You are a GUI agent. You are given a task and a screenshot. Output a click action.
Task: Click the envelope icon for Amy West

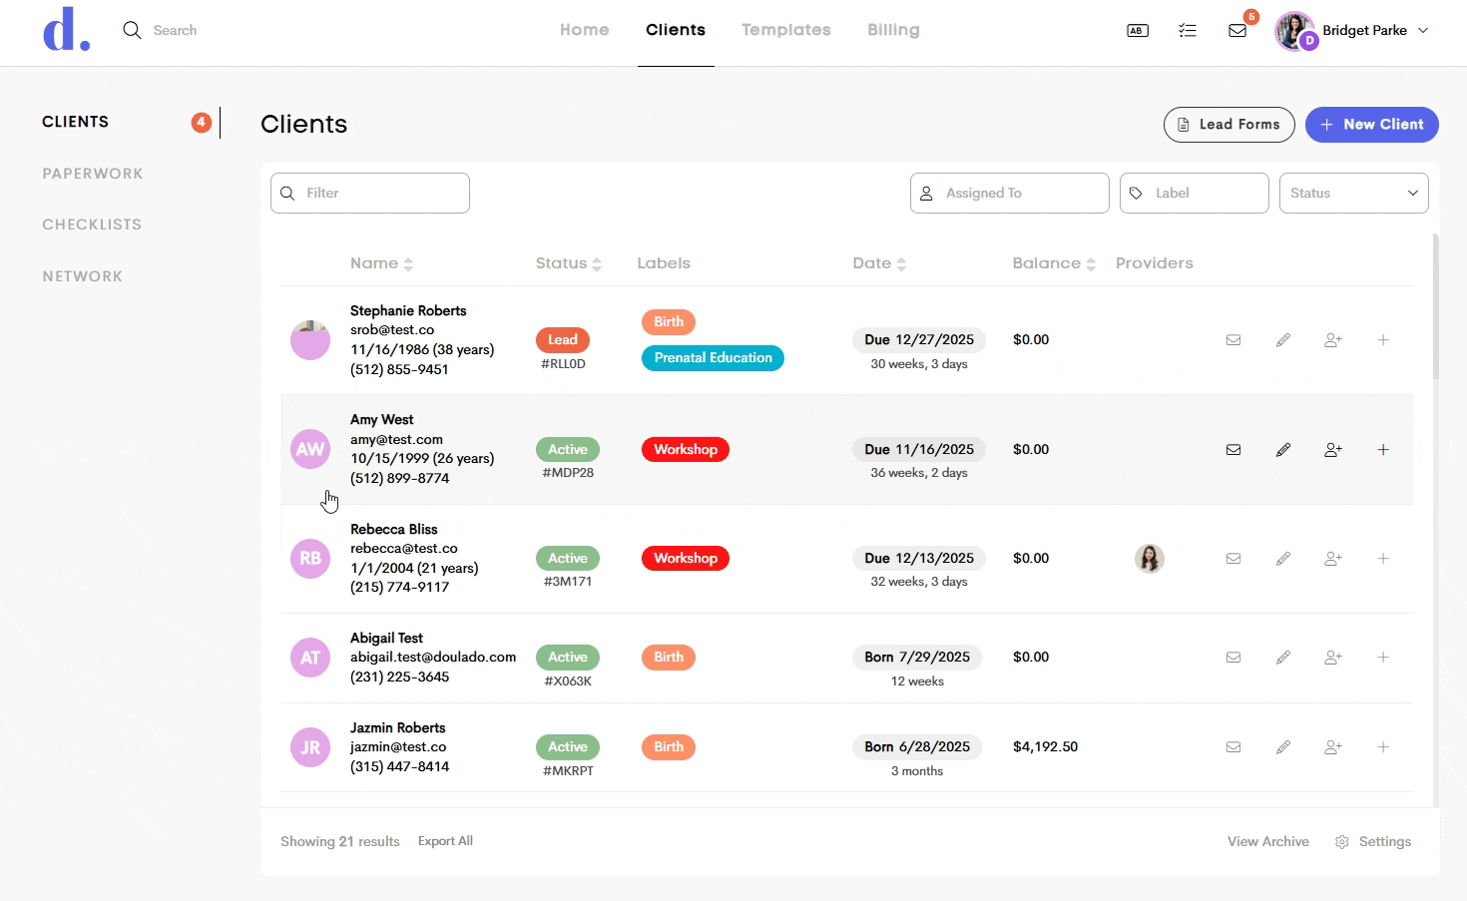[x=1233, y=450]
